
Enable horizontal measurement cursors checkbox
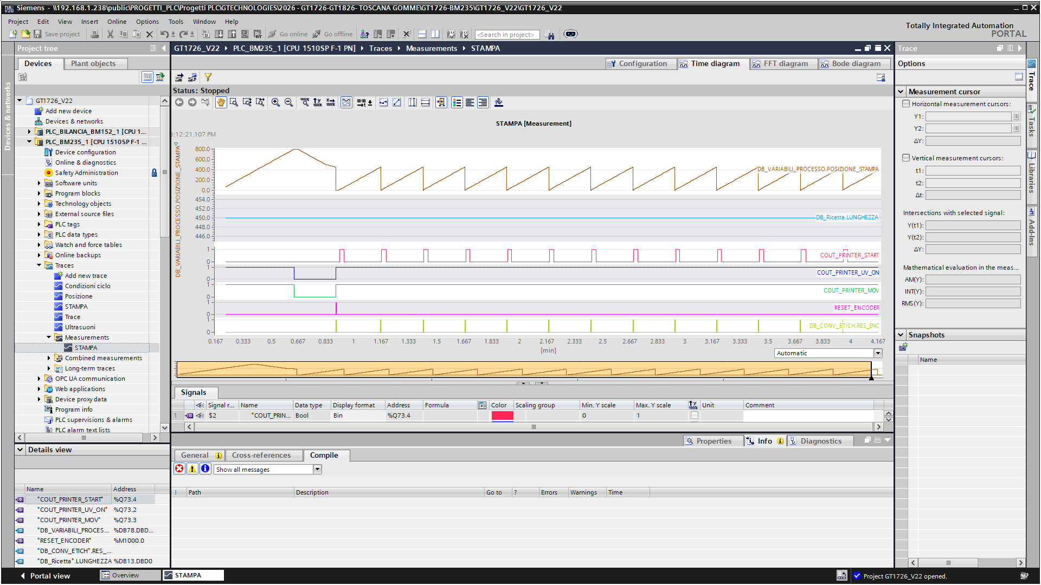(906, 103)
